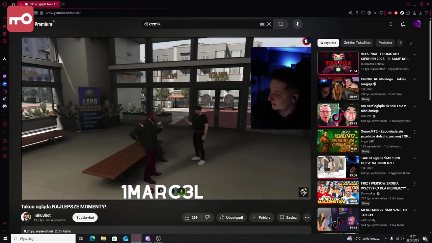Open a new browser tab with plus

(63, 4)
